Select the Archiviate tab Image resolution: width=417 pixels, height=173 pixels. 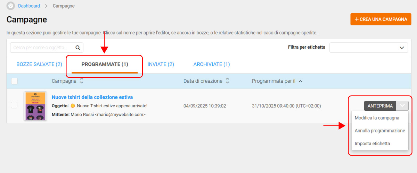tap(211, 64)
